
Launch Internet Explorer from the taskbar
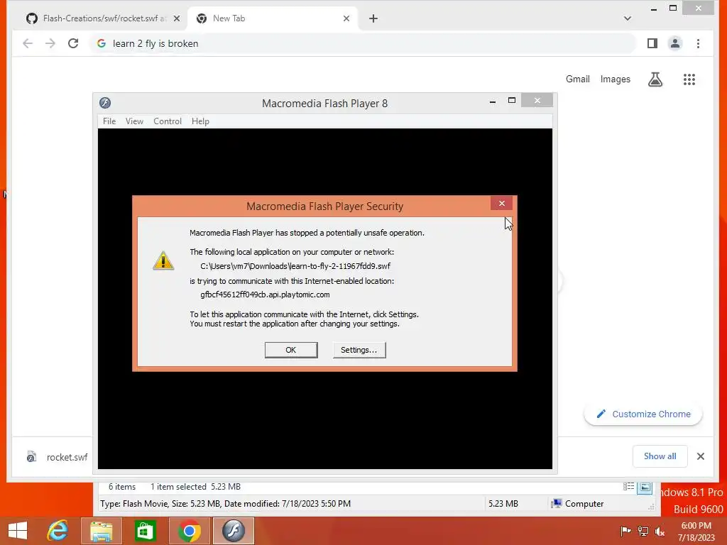click(58, 531)
